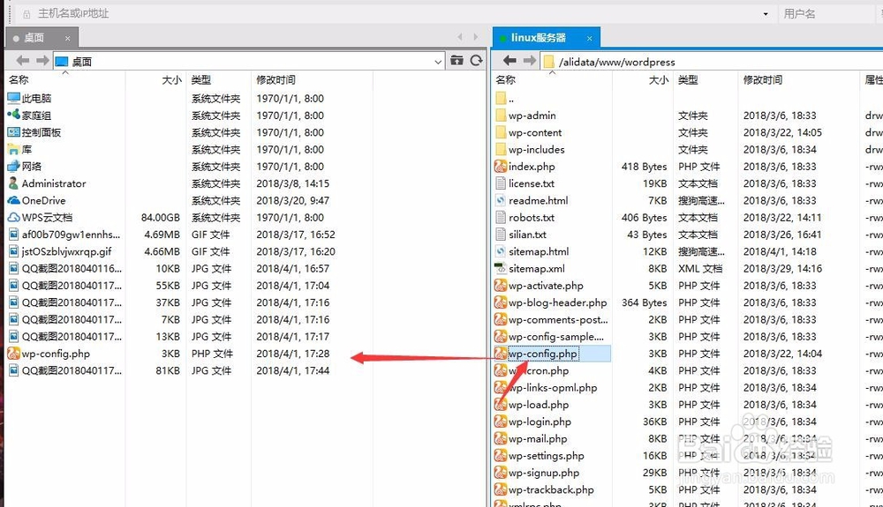The image size is (883, 507).
Task: Select the 10KB QQ截图 JPG file
Action: pyautogui.click(x=72, y=269)
